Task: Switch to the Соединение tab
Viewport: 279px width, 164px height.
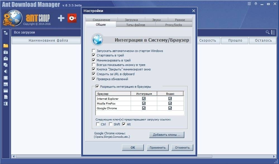Action: 101,20
